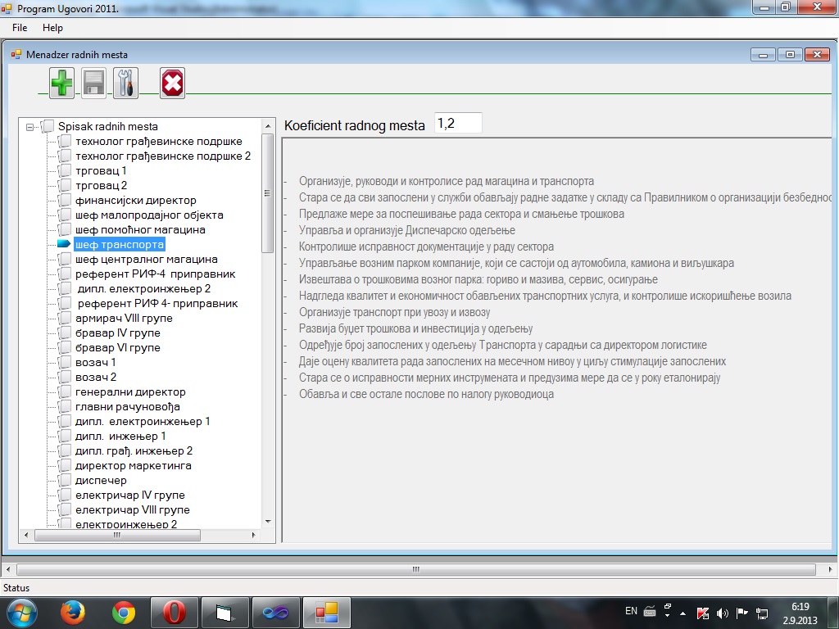839x629 pixels.
Task: Select возач 1 item
Action: coord(95,362)
